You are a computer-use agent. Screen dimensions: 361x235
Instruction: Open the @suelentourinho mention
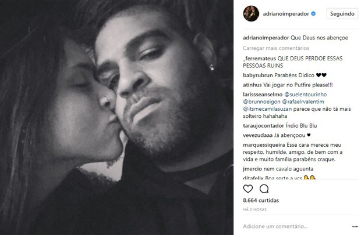coord(306,95)
